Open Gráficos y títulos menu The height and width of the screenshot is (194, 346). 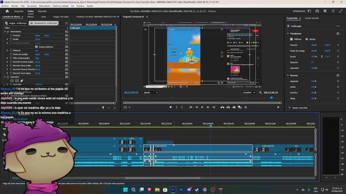click(61, 6)
